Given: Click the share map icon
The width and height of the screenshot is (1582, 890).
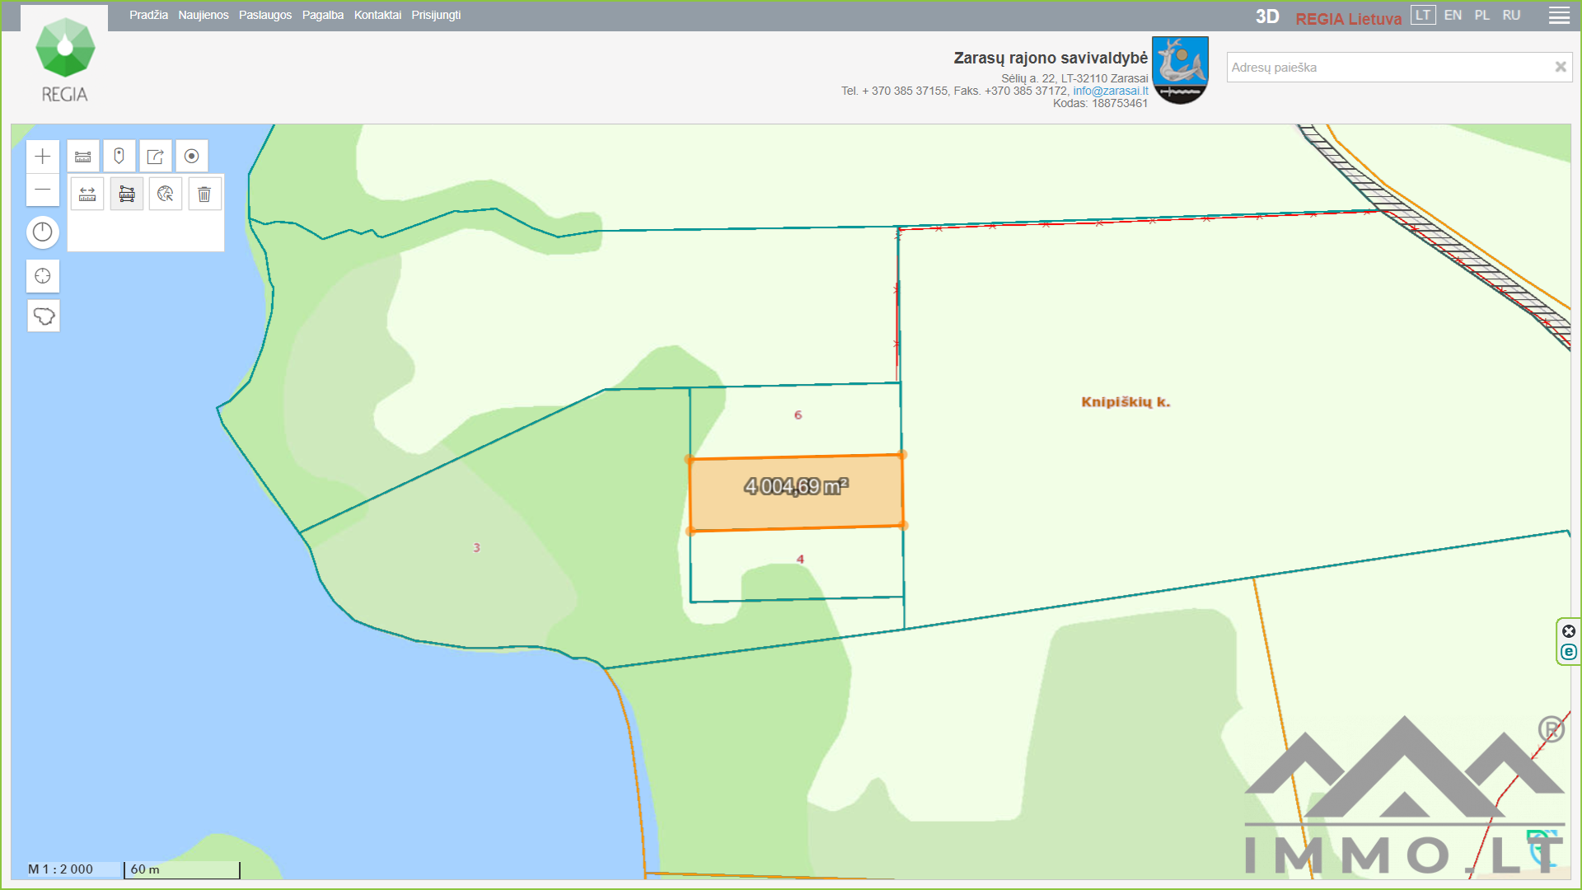Looking at the screenshot, I should pos(156,157).
